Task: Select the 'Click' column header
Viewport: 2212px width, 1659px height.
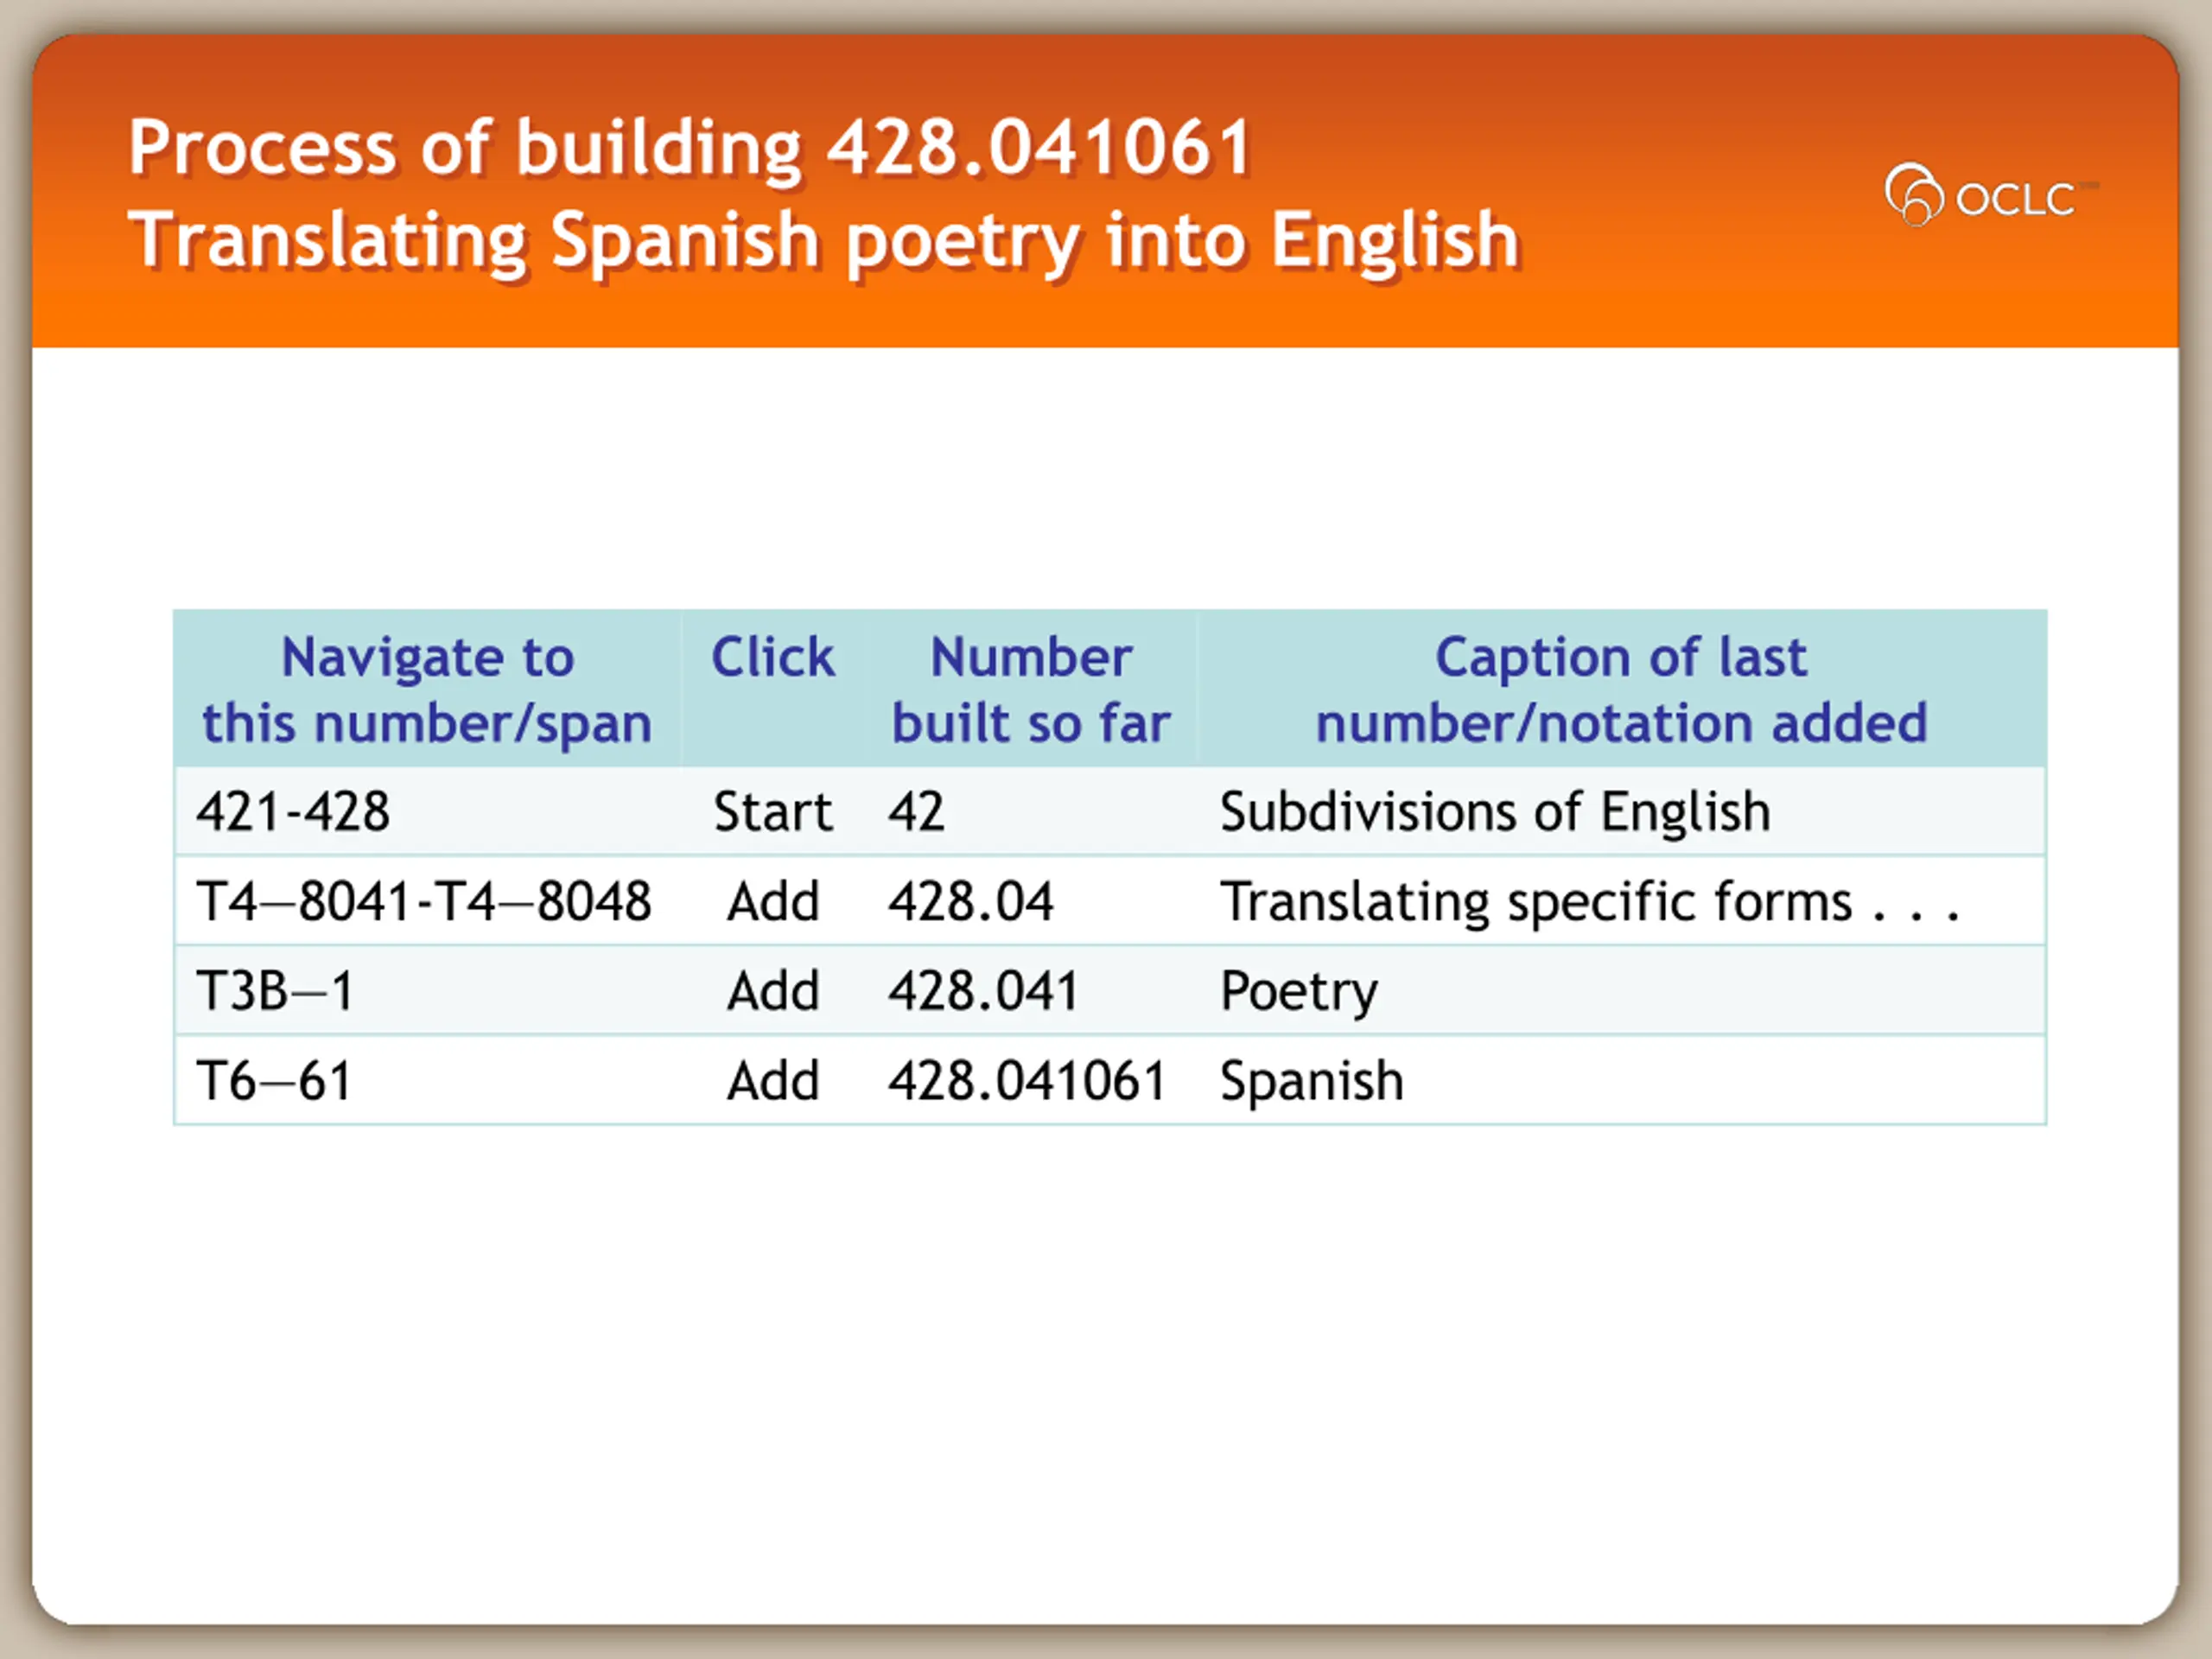Action: point(772,658)
